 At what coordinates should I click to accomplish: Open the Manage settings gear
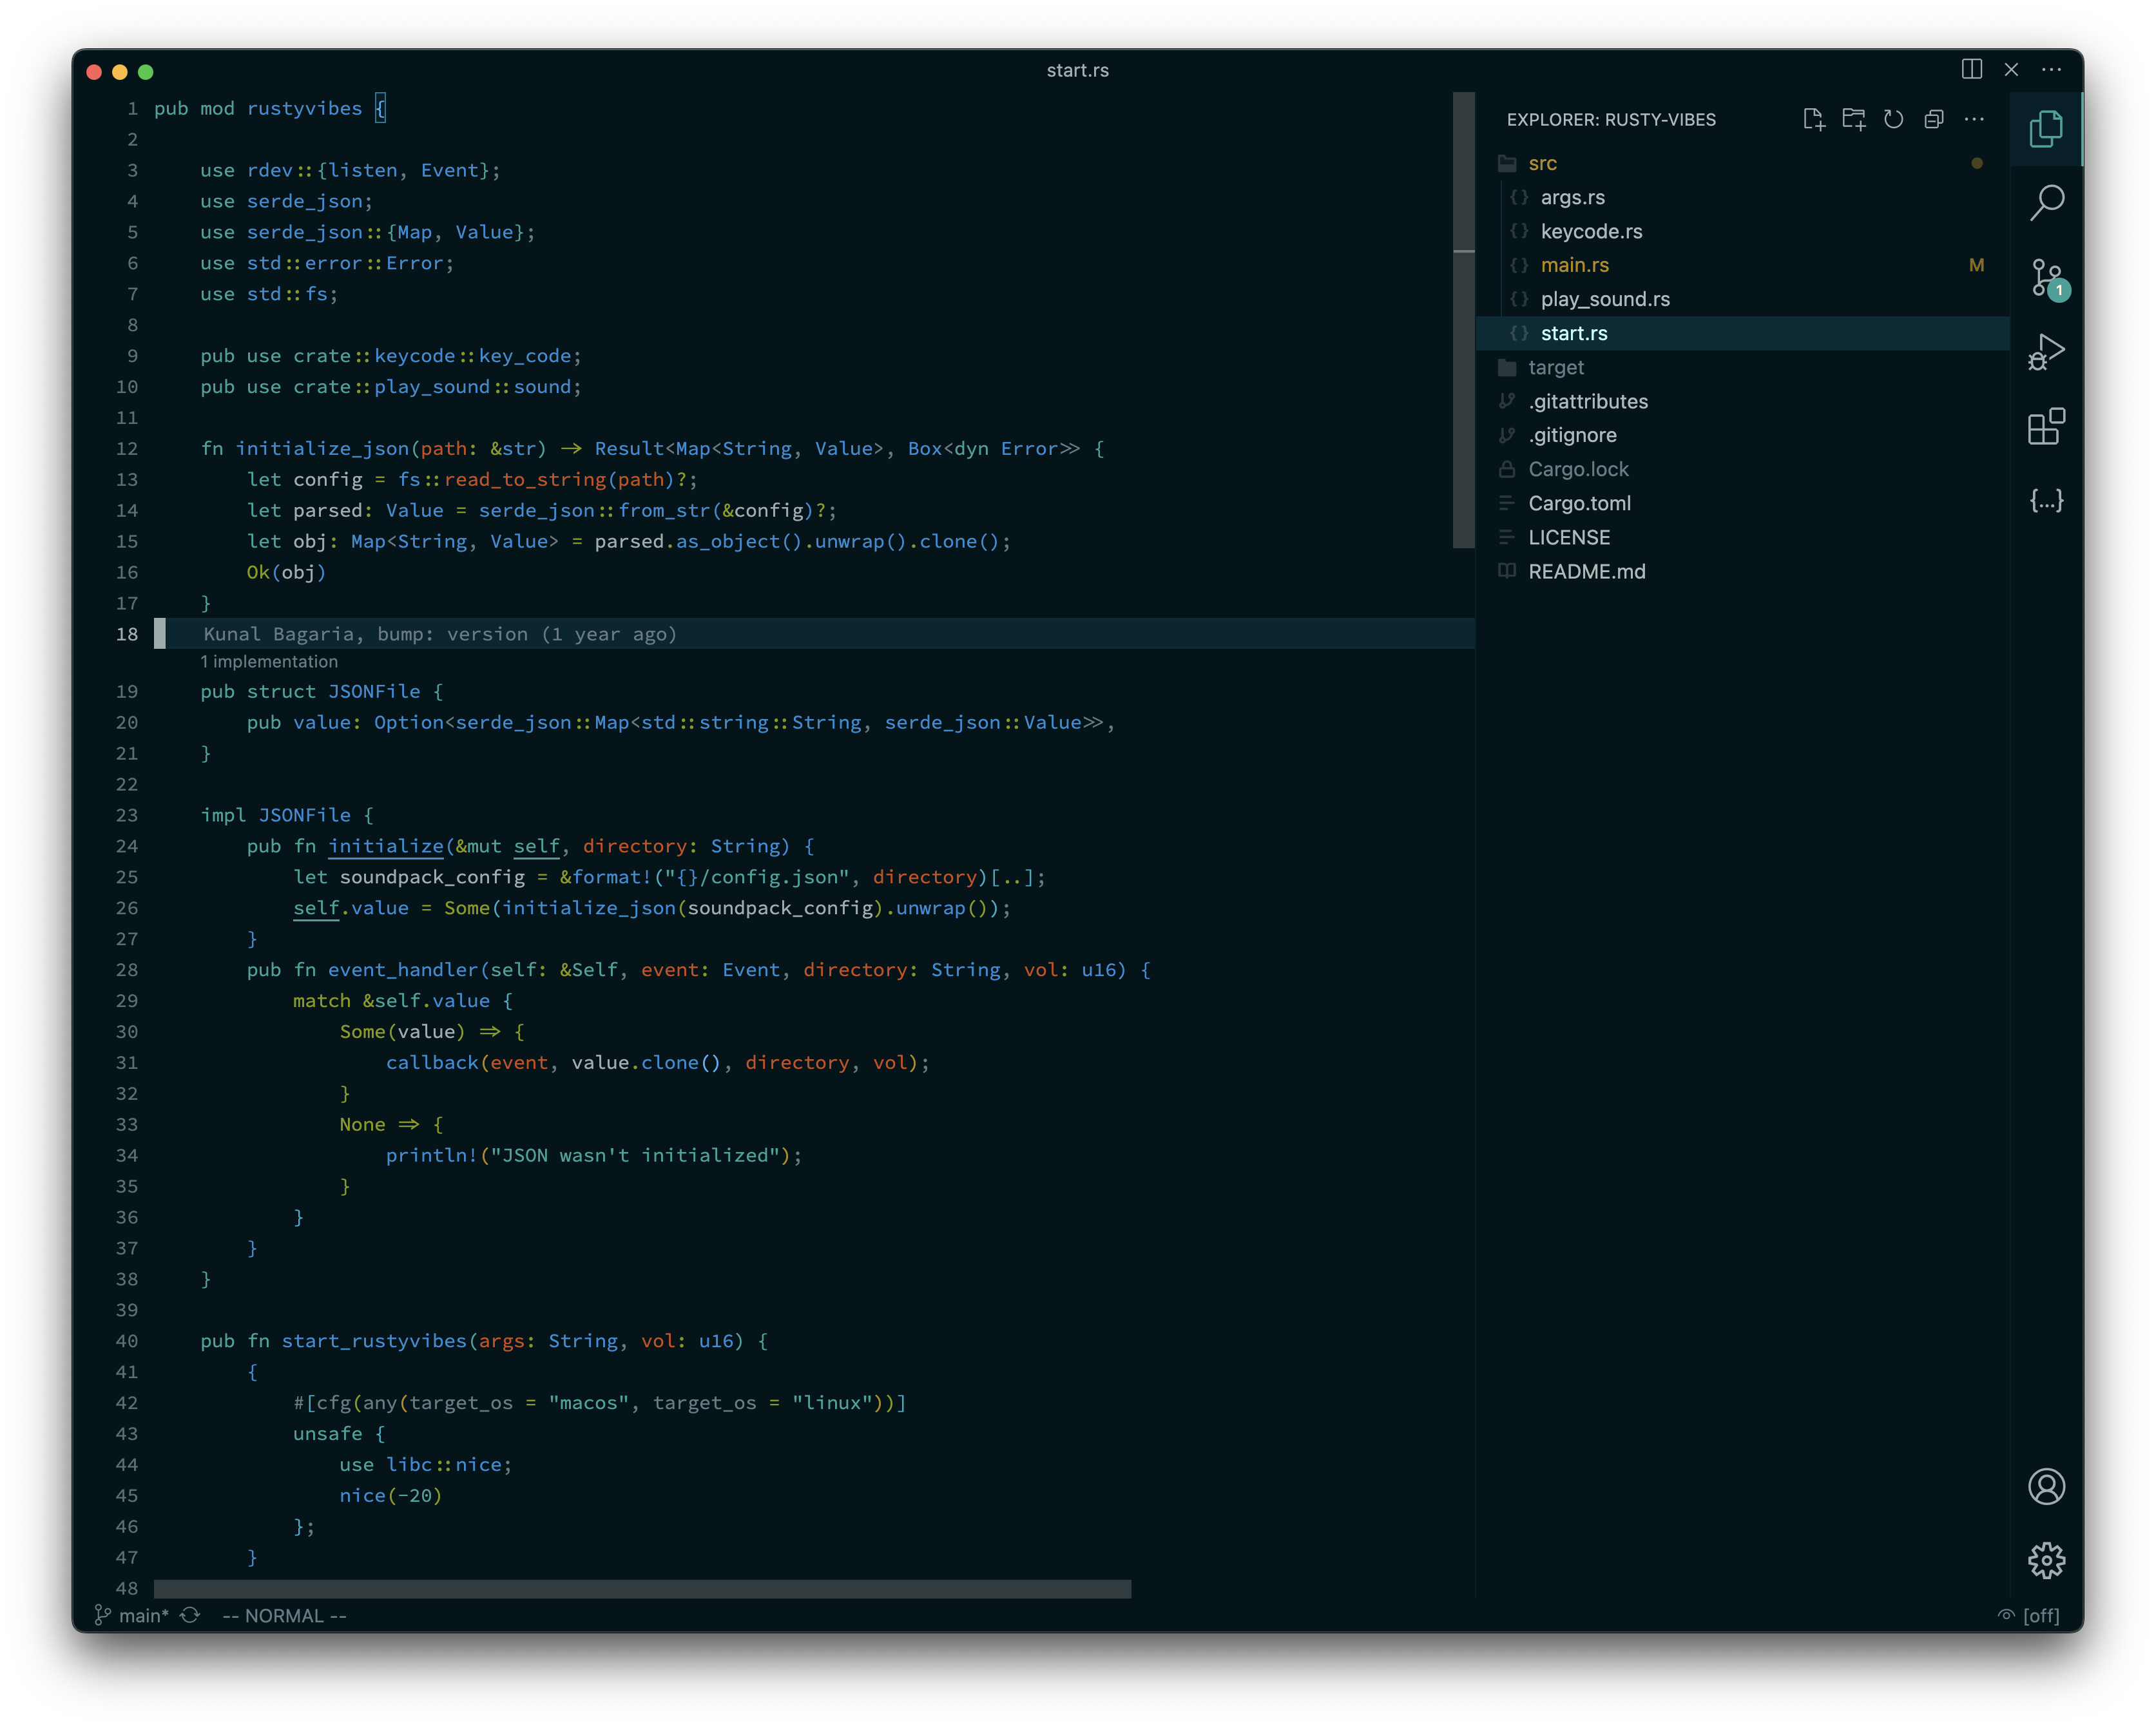(x=2046, y=1560)
